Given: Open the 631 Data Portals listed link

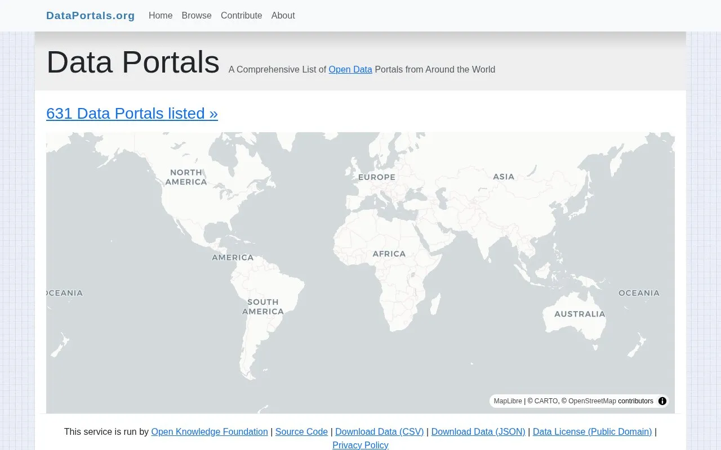Looking at the screenshot, I should pyautogui.click(x=132, y=113).
